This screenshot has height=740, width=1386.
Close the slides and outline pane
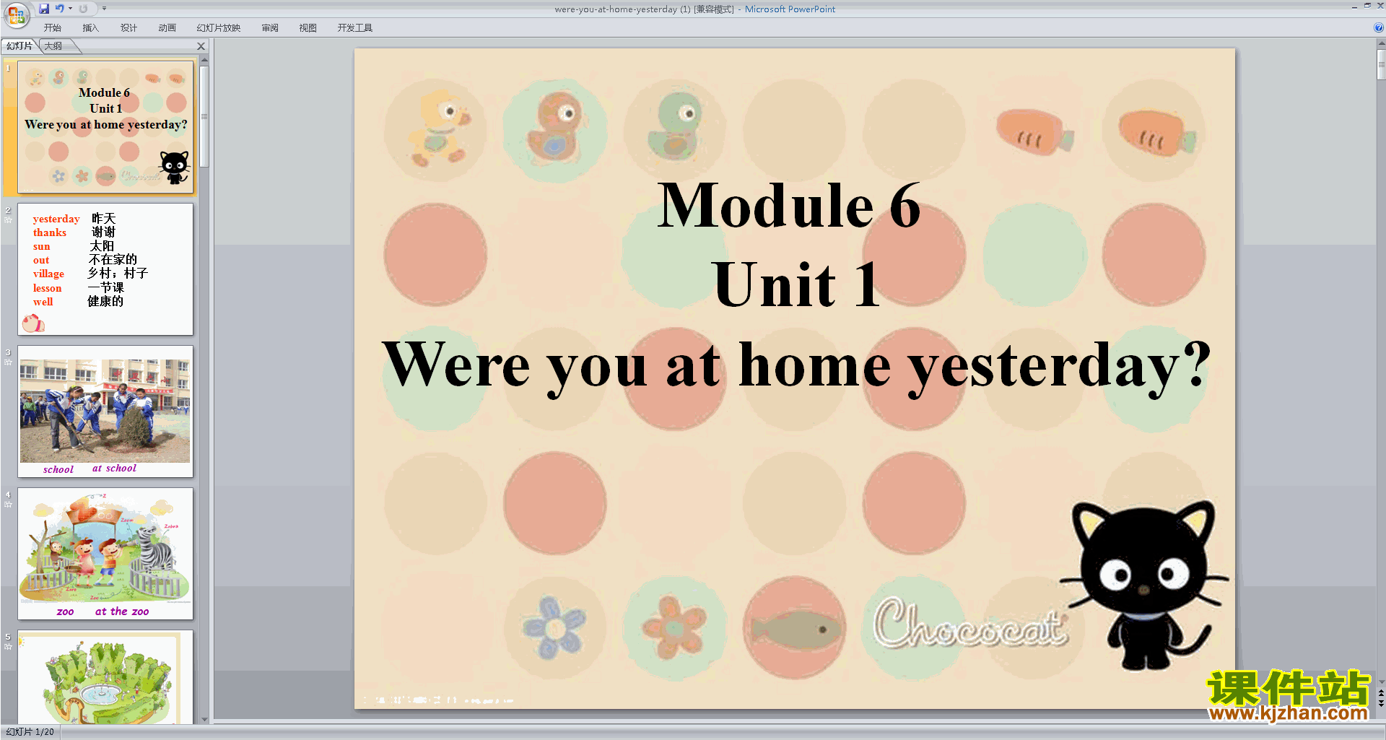tap(201, 46)
